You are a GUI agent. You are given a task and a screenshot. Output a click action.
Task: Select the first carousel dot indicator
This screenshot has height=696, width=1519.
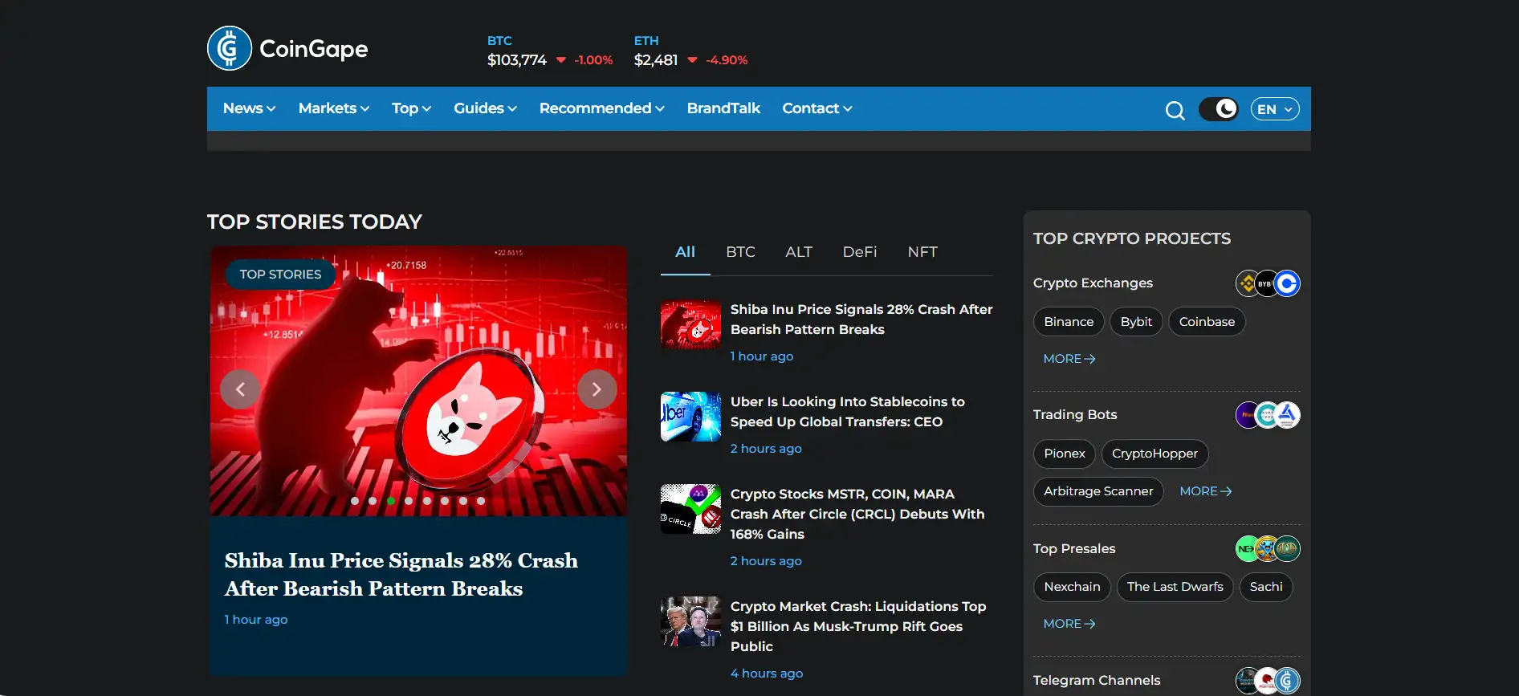(x=355, y=501)
